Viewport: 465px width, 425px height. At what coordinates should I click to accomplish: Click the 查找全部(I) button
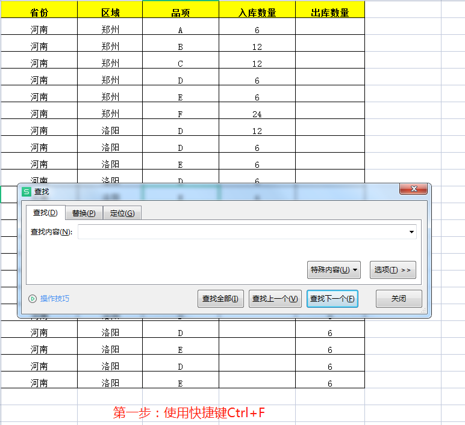click(220, 299)
